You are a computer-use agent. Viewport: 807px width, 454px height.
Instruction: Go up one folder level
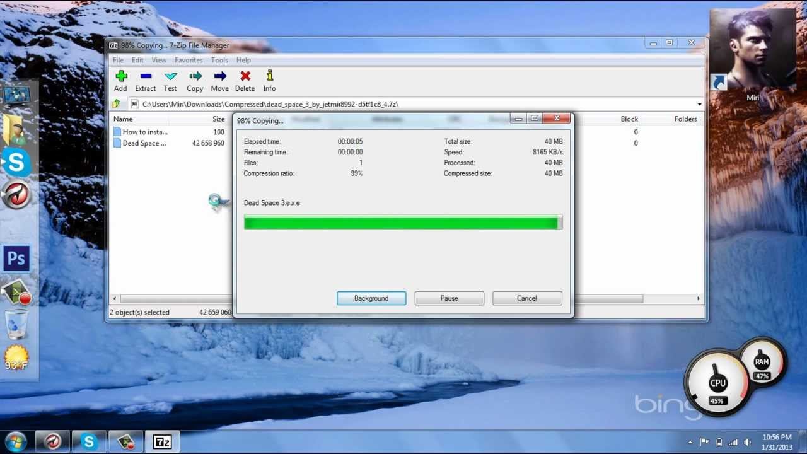click(x=116, y=104)
